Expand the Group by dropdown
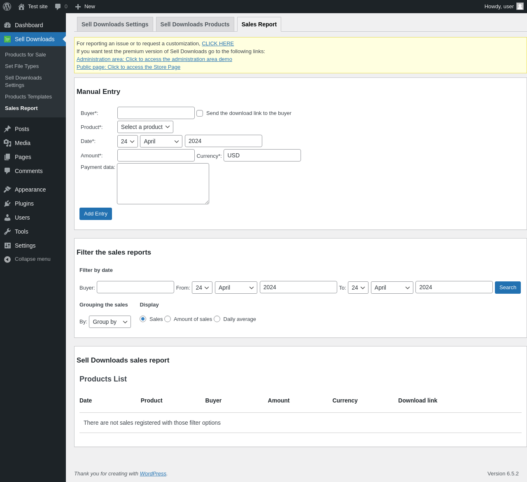 (110, 322)
